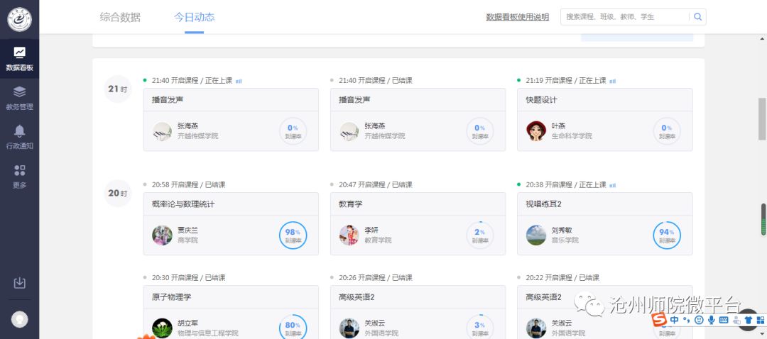Open the 概率论与数理统计 course title
767x339 pixels.
coord(183,204)
